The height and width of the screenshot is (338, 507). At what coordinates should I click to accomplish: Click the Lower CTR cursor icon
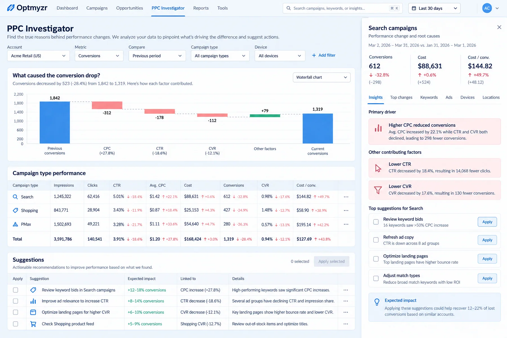378,168
